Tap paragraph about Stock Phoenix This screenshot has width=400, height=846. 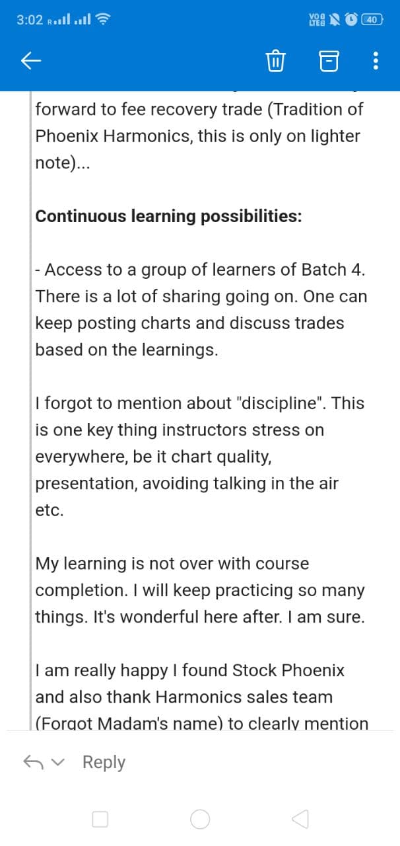click(201, 697)
